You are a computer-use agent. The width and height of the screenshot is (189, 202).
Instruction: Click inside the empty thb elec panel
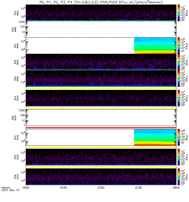coord(101,29)
